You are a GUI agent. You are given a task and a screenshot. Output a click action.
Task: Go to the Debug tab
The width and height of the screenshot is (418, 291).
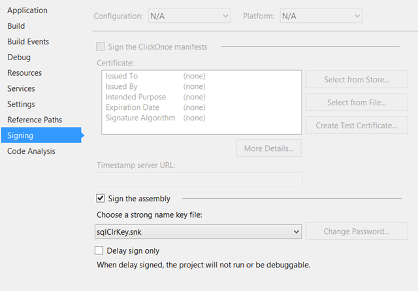tap(19, 58)
